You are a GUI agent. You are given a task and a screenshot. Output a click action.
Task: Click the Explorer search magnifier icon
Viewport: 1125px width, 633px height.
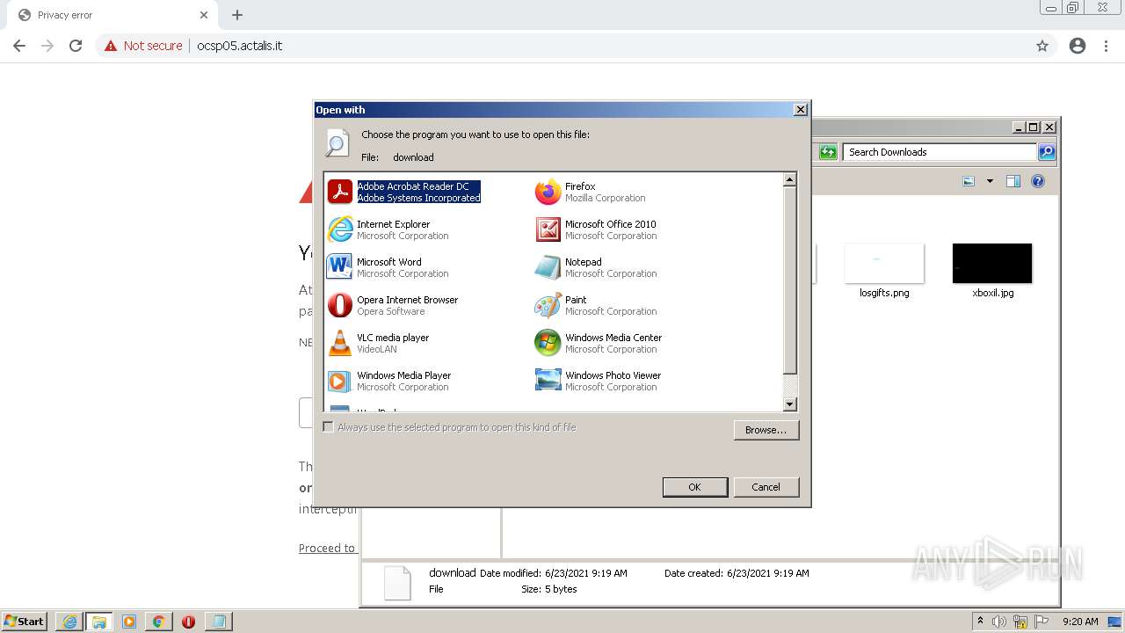(x=1047, y=152)
